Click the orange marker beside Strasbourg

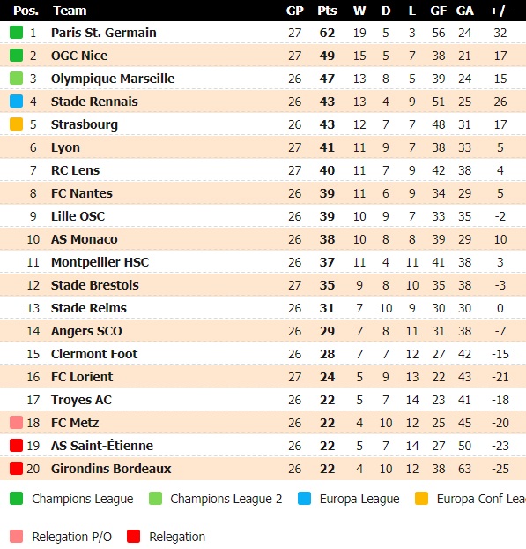(x=16, y=124)
